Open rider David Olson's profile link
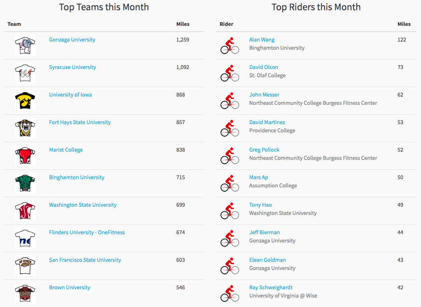This screenshot has width=421, height=307. coord(263,67)
